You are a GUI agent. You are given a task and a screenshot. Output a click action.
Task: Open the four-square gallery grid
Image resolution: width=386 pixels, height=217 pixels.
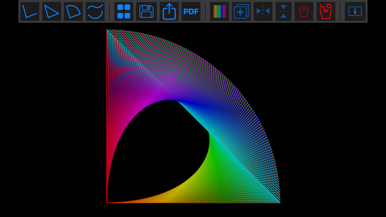(124, 11)
